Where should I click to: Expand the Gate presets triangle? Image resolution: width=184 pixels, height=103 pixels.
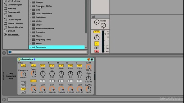pyautogui.click(x=30, y=10)
